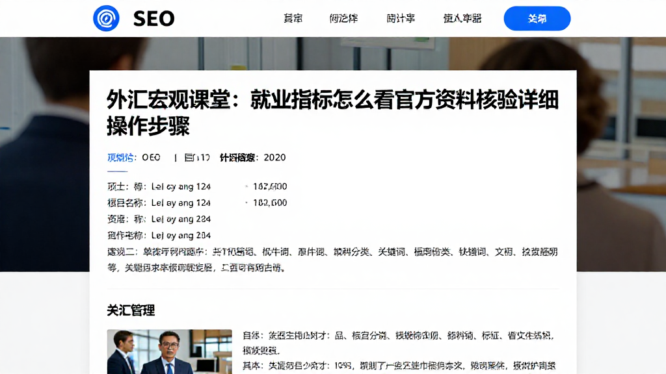Click the '2020' value in the meta line
The height and width of the screenshot is (374, 666).
(275, 158)
